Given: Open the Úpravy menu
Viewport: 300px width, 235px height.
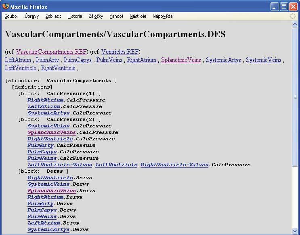Looking at the screenshot, I should 32,16.
